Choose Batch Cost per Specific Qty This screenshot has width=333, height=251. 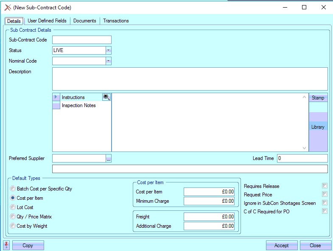(x=13, y=189)
